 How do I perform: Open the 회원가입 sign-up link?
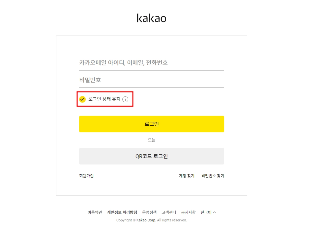click(x=86, y=176)
